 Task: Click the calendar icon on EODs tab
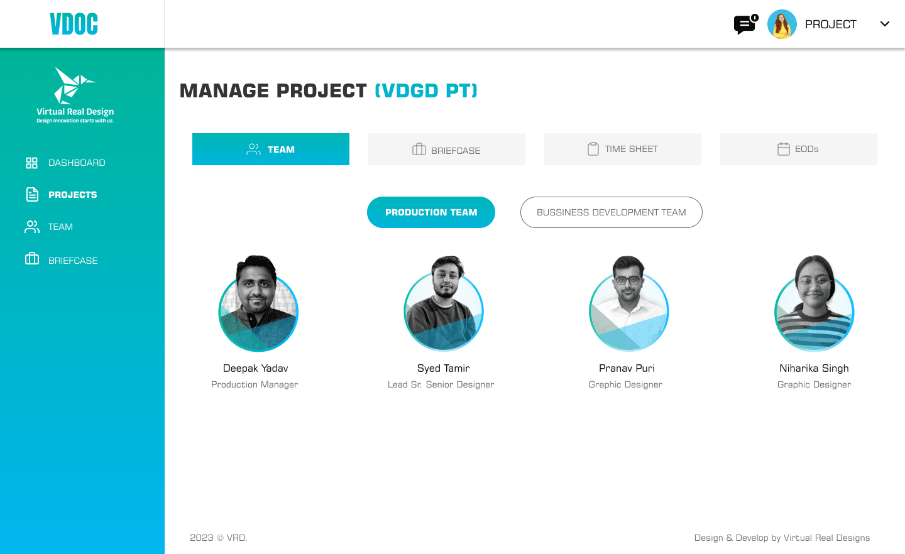pyautogui.click(x=783, y=149)
